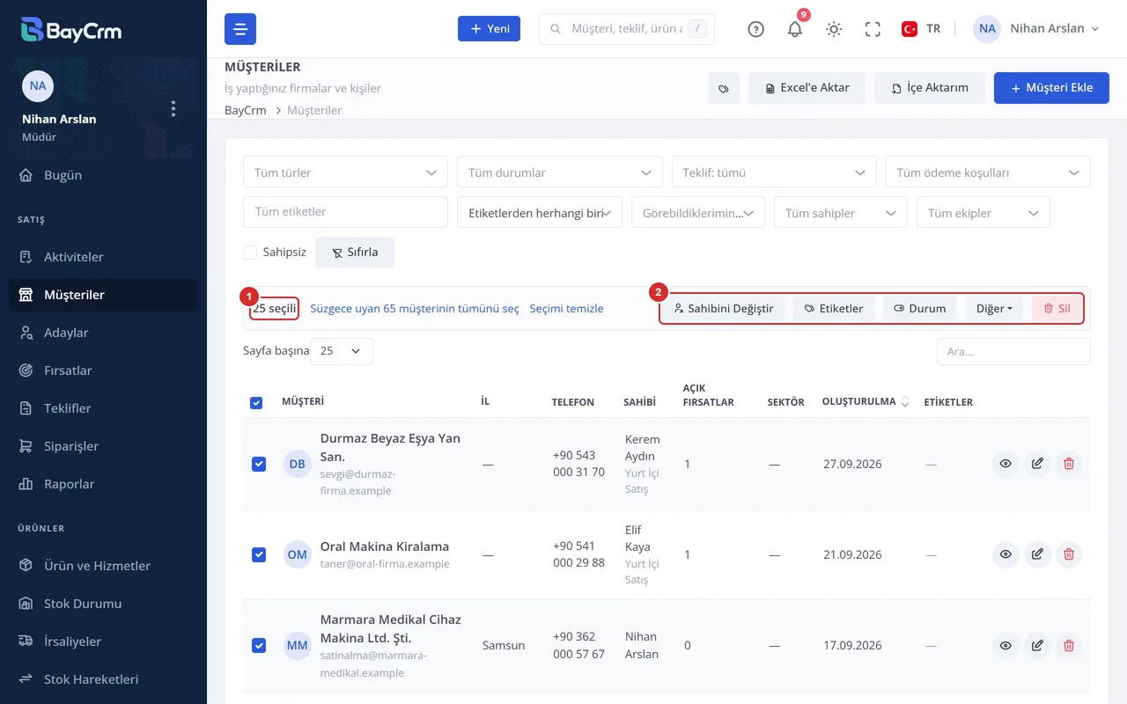Edit Durmaz Beyaz Eşya customer
This screenshot has height=704, width=1127.
click(1037, 464)
